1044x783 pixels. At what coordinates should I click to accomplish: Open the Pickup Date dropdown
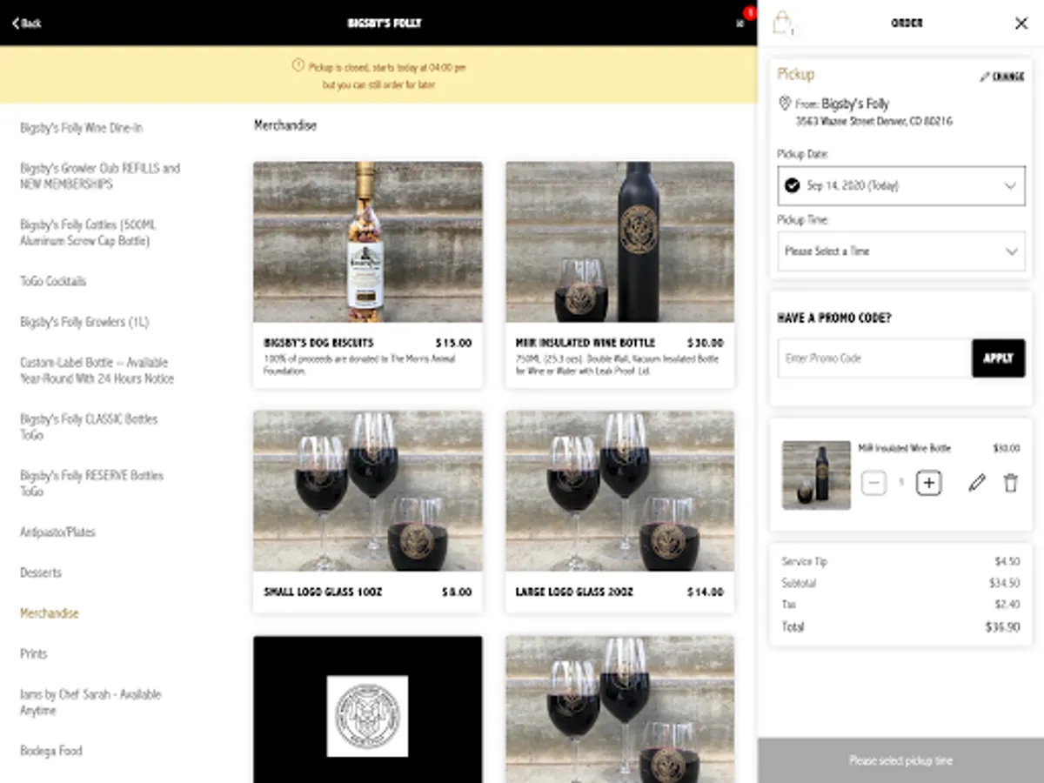[x=901, y=185]
